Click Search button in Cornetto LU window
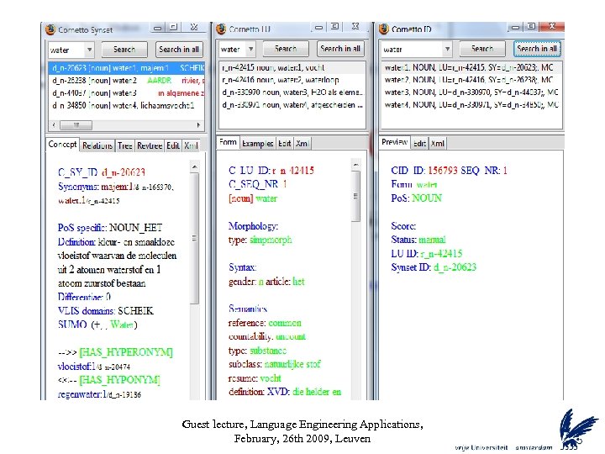605x454 pixels. (x=286, y=49)
